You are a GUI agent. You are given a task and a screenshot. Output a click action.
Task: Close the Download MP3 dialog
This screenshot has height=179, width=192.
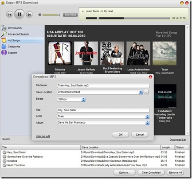(150, 77)
